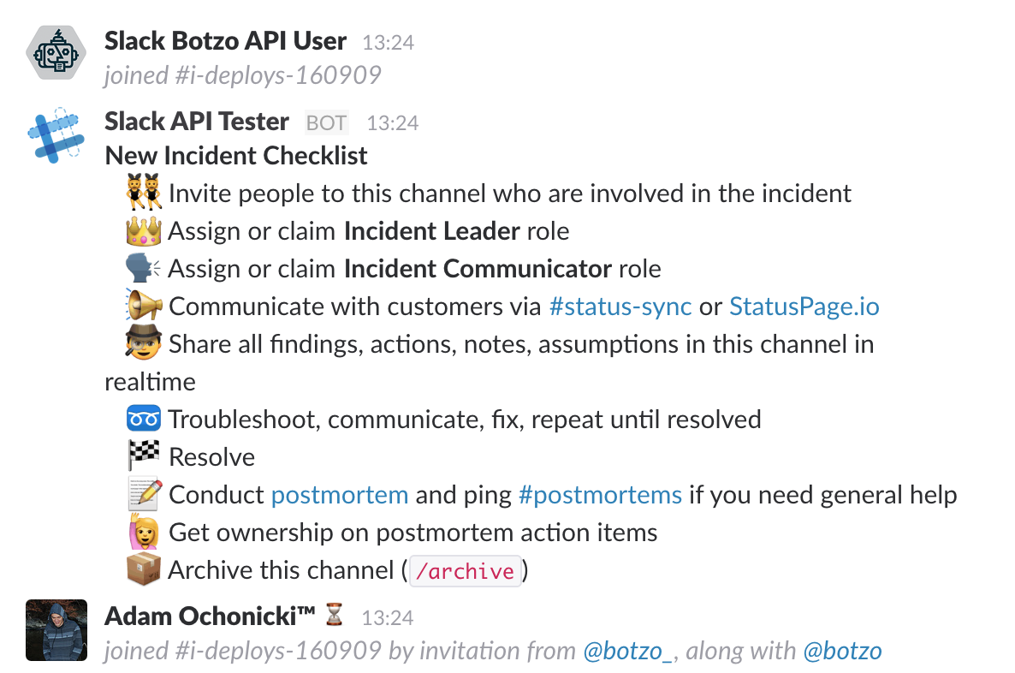Go to the #postmortems channel

pyautogui.click(x=600, y=495)
